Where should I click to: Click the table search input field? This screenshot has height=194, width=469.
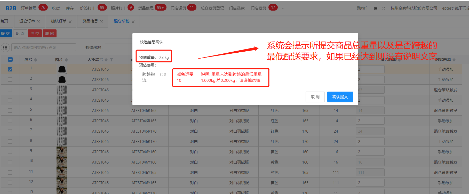(x=44, y=47)
